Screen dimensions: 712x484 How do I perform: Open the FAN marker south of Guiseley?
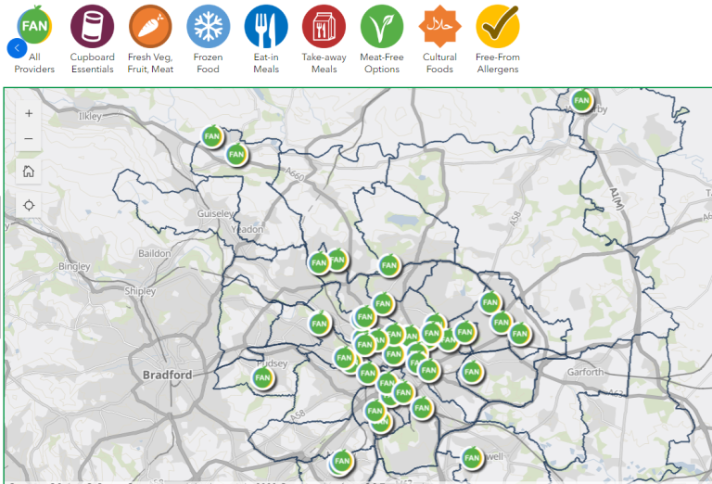click(318, 263)
